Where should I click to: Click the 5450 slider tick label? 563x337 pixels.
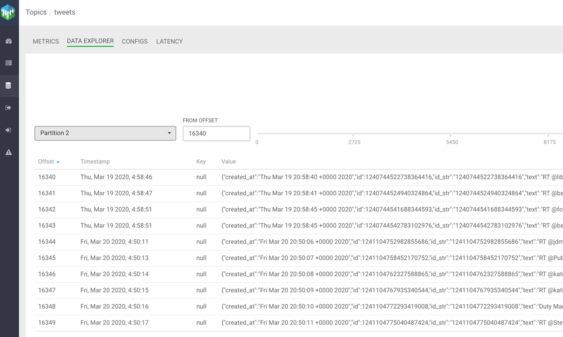click(452, 142)
